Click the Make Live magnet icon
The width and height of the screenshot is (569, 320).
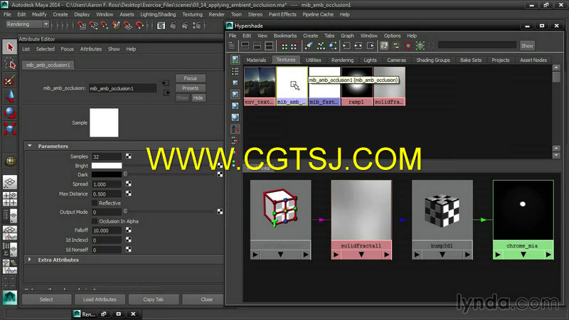139,26
